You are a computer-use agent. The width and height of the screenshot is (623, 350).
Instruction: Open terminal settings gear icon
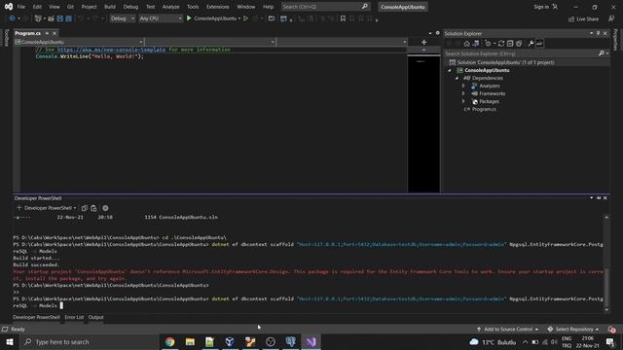[105, 208]
